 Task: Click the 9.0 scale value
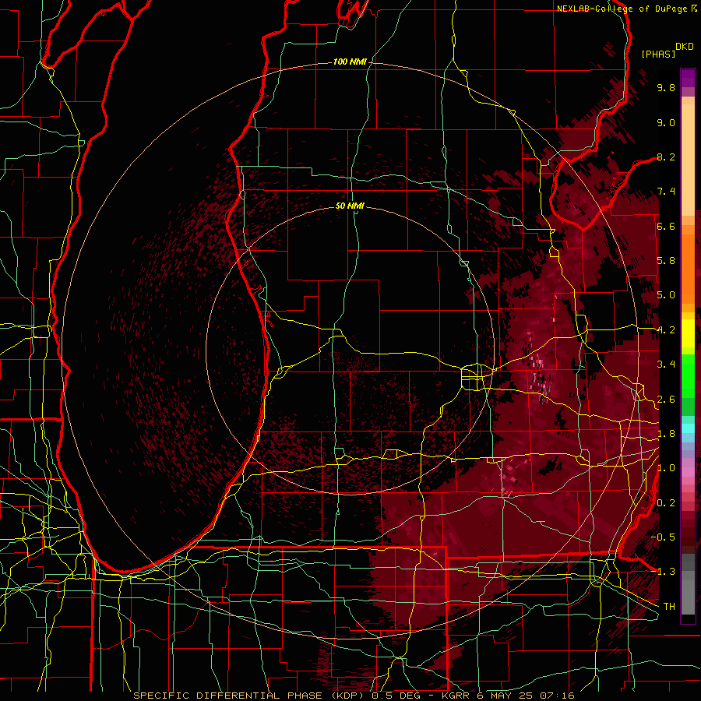666,122
